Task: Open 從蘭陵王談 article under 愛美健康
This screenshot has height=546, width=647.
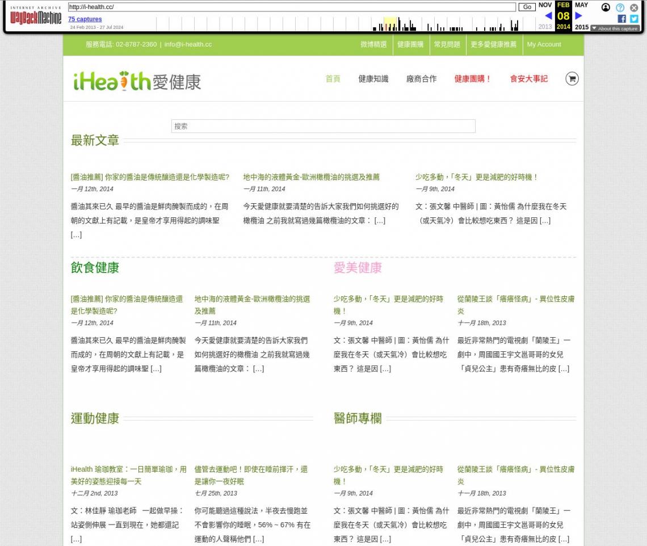Action: pyautogui.click(x=516, y=305)
